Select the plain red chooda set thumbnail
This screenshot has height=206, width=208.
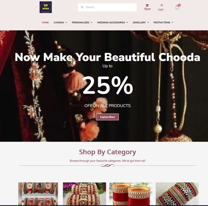click(131, 194)
